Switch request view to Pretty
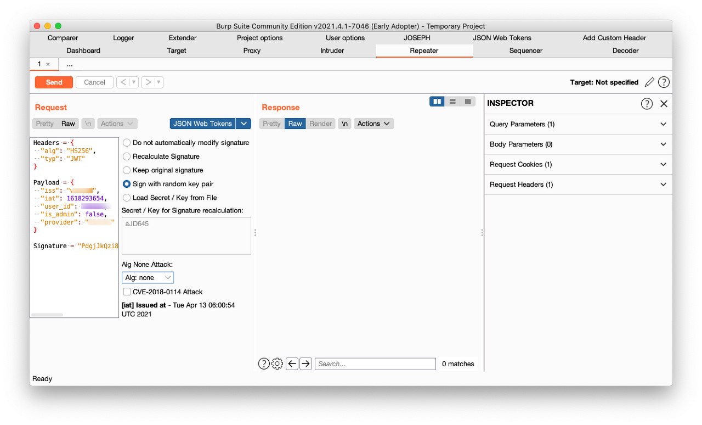702x425 pixels. click(45, 124)
